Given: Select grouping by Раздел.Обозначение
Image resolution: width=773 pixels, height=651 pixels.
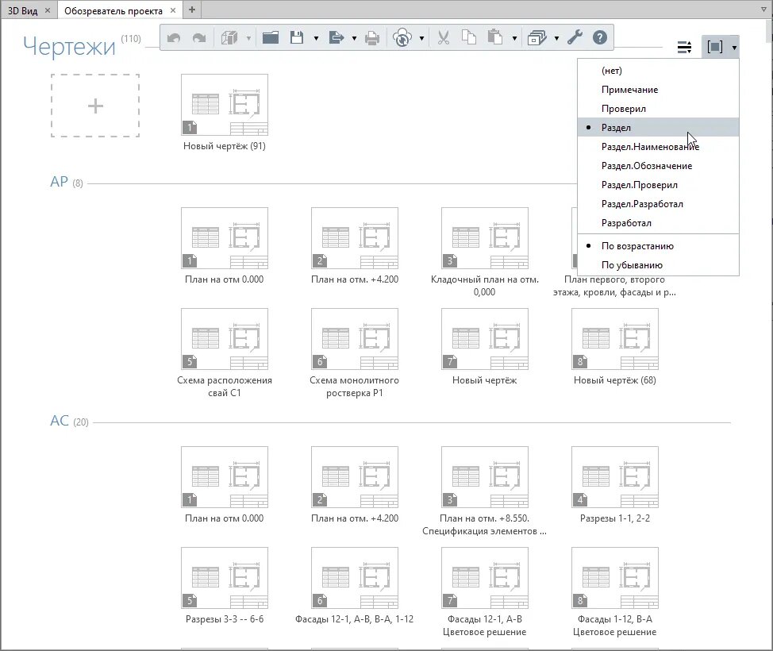Looking at the screenshot, I should click(658, 166).
